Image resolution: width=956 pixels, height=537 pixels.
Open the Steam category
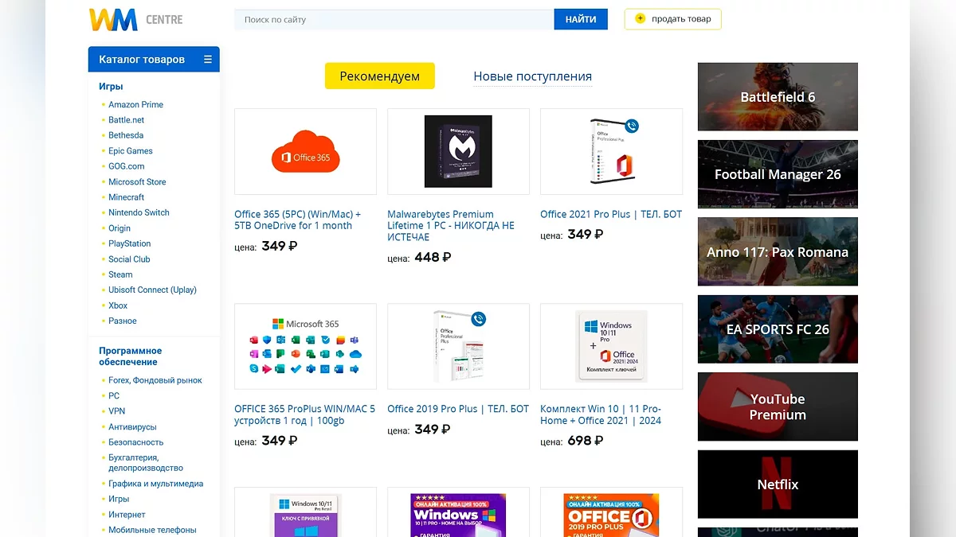pos(120,274)
